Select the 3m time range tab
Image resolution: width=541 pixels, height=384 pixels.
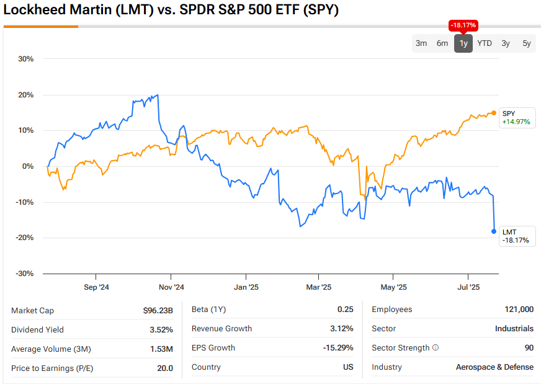pos(421,43)
